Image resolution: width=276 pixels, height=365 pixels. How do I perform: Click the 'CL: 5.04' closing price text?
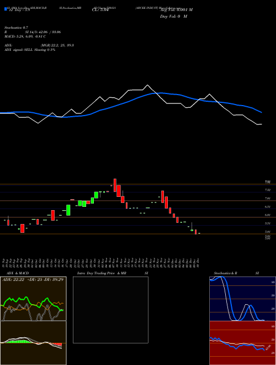[x=100, y=10]
